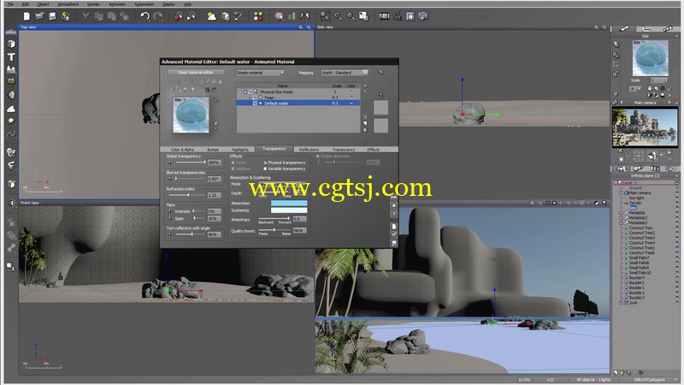Confirm material changes with OK button

pos(393,198)
